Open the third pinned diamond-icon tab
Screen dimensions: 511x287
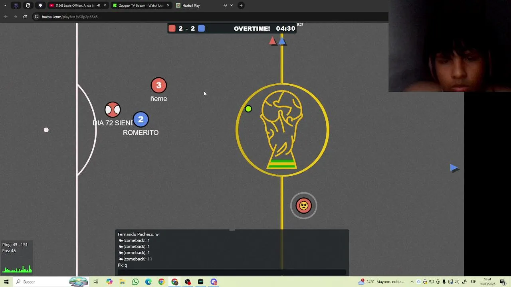(40, 5)
